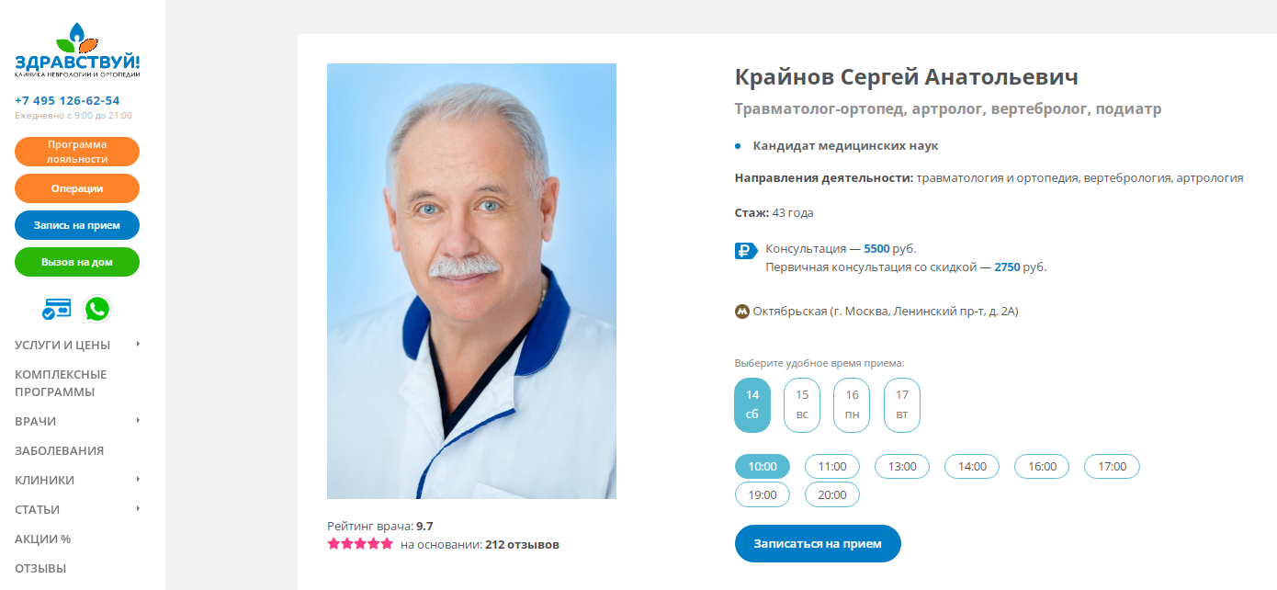The image size is (1277, 590).
Task: Click the orange Операции button
Action: point(77,188)
